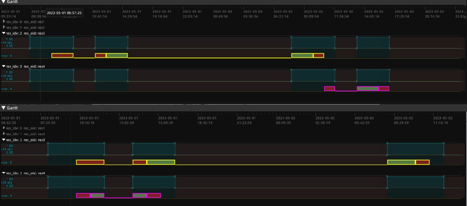
Task: Click upper timeline label 17:29:54
Action: point(402,17)
